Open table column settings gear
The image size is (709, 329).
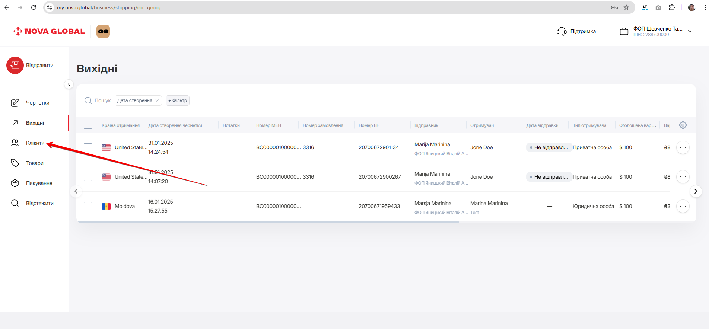[683, 125]
